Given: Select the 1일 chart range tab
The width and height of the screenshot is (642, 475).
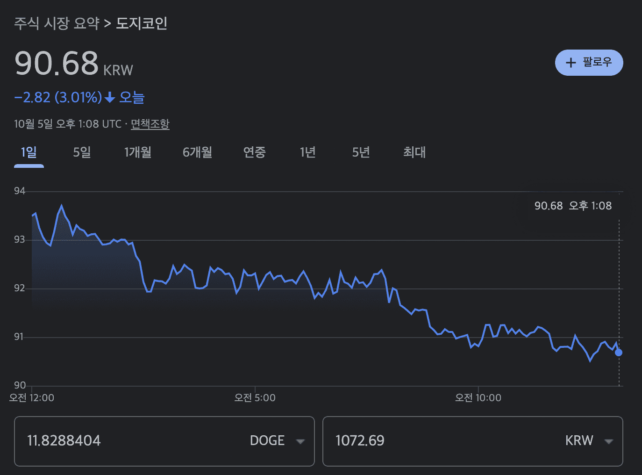Looking at the screenshot, I should point(29,152).
